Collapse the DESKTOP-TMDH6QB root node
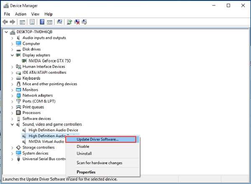Viewport: 251px width, 184px height. (6, 32)
